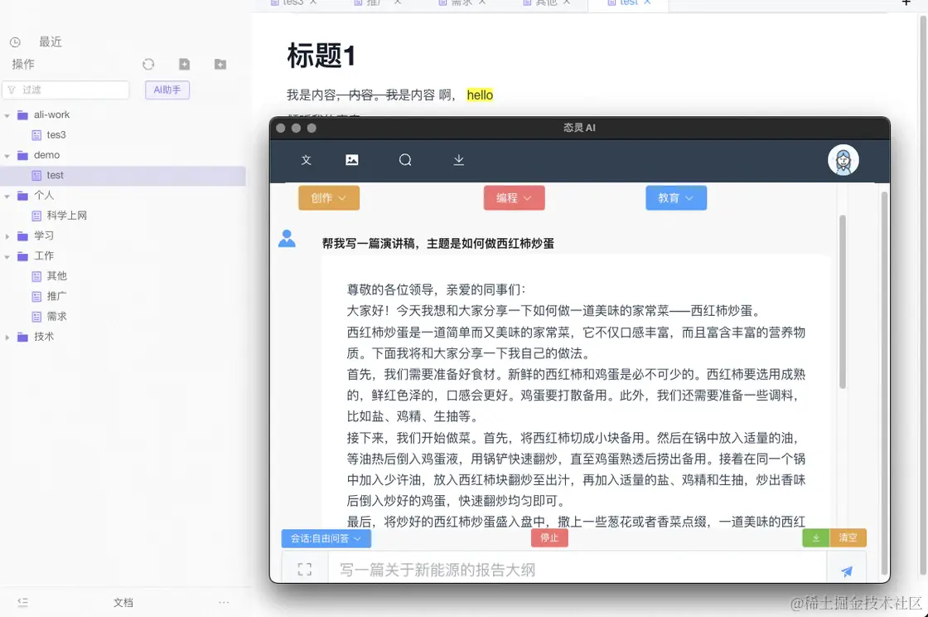
Task: Click the new document icon in the sidebar
Action: tap(184, 63)
